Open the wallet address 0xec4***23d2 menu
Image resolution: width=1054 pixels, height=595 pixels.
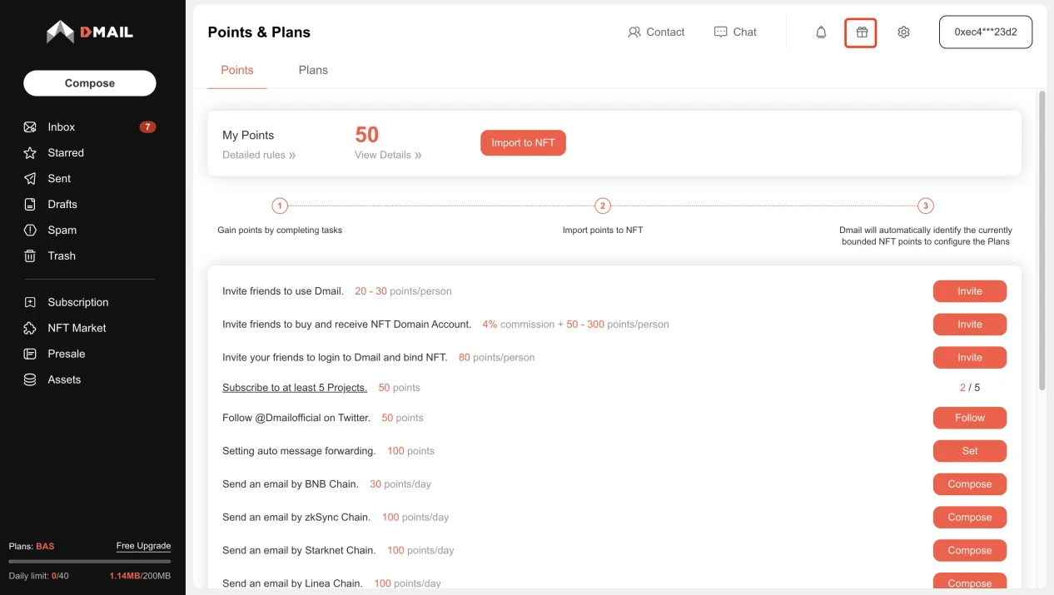[x=985, y=32]
